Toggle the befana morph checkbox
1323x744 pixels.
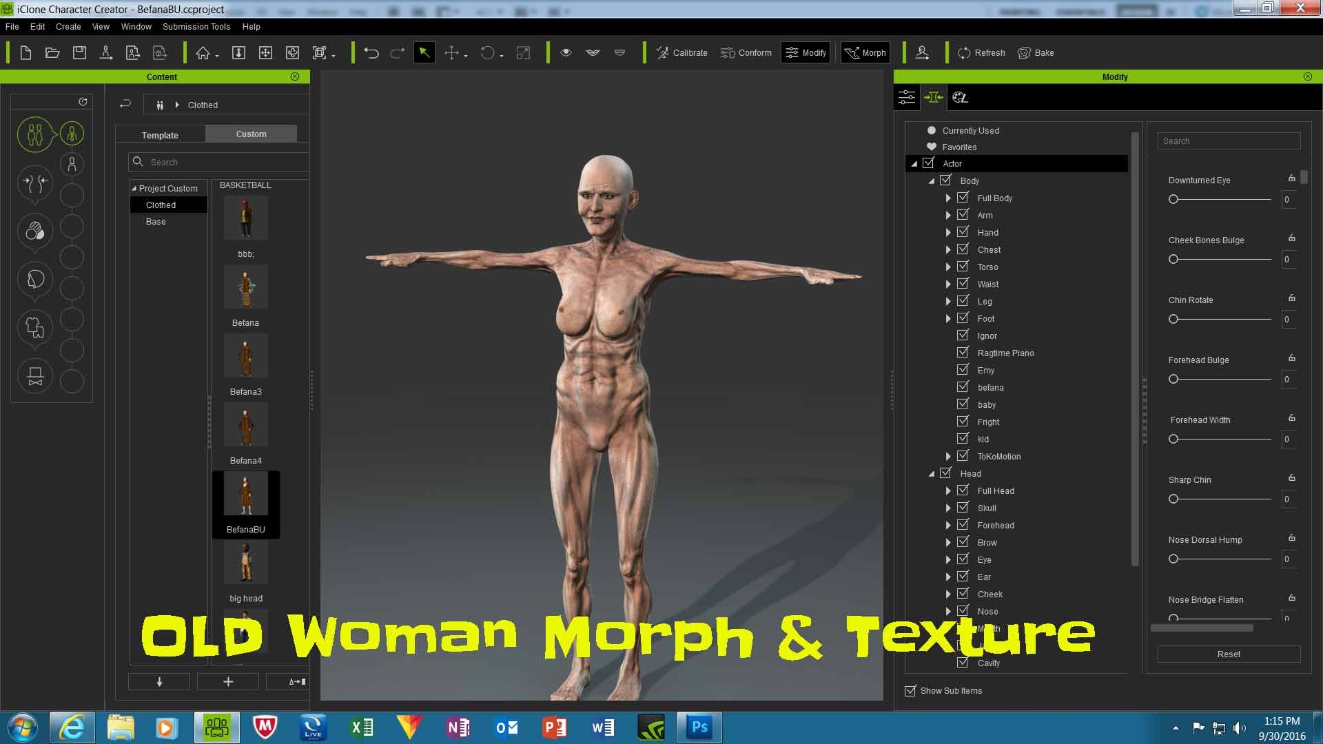963,387
